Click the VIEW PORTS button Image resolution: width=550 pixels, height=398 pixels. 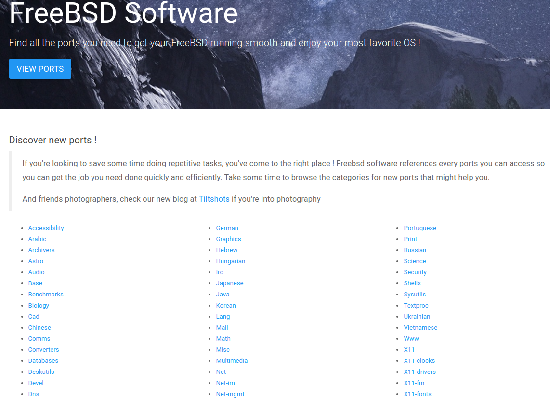pyautogui.click(x=40, y=69)
